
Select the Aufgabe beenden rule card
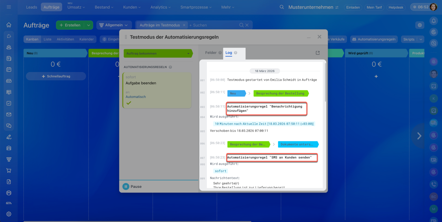[x=157, y=90]
